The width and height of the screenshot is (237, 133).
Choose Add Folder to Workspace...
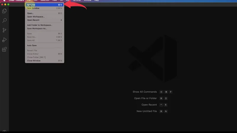pos(39,25)
